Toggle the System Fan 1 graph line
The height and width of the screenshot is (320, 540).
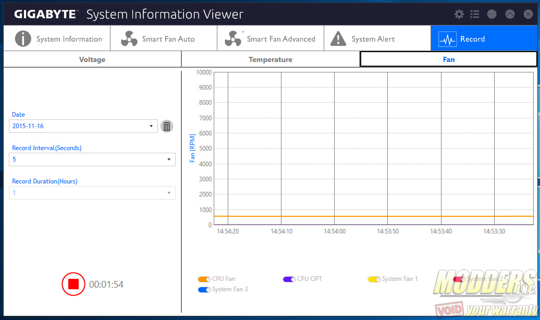(374, 279)
